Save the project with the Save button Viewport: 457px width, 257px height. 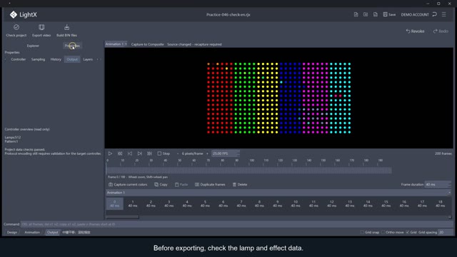coord(389,14)
